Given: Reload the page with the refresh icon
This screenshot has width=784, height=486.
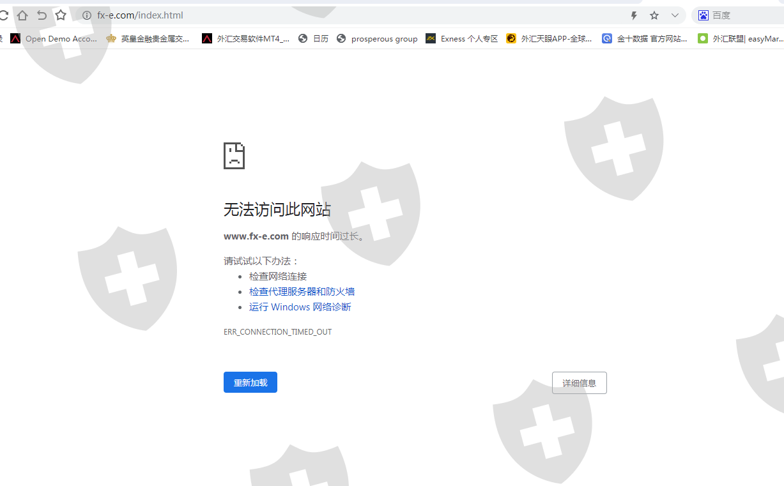Looking at the screenshot, I should [x=3, y=15].
